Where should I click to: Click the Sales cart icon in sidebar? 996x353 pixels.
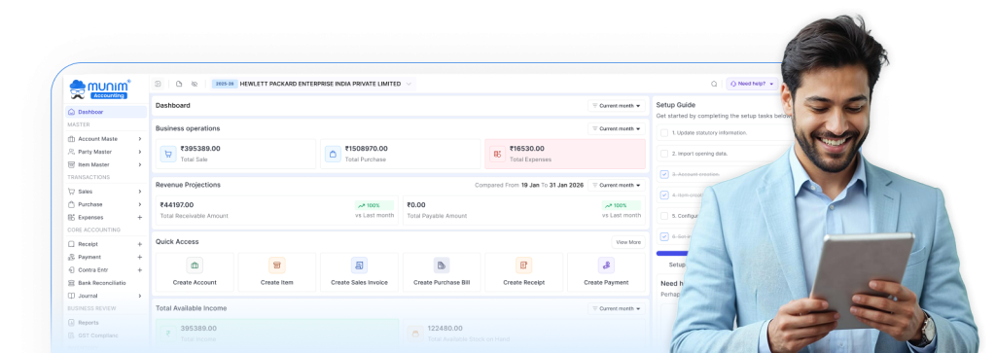(72, 192)
